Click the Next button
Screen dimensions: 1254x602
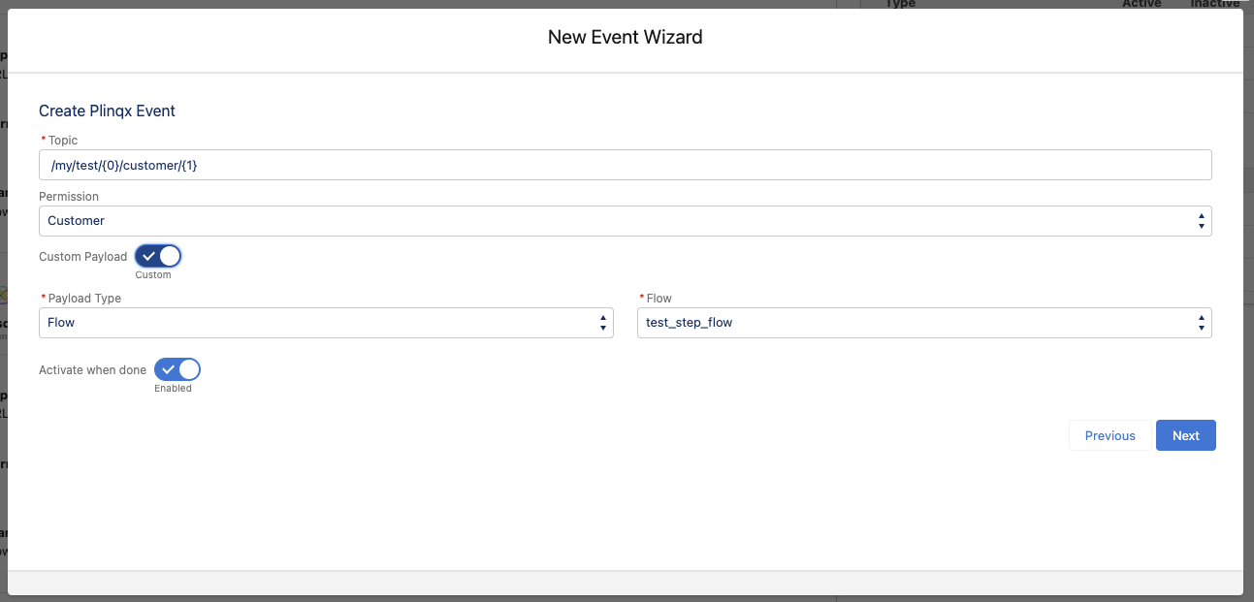(1186, 436)
